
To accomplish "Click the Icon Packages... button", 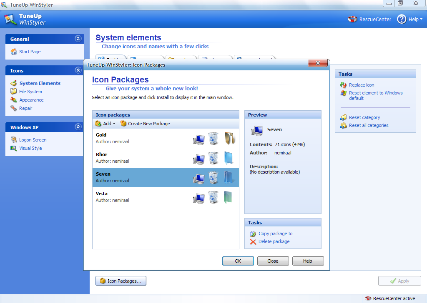I will click(x=121, y=281).
